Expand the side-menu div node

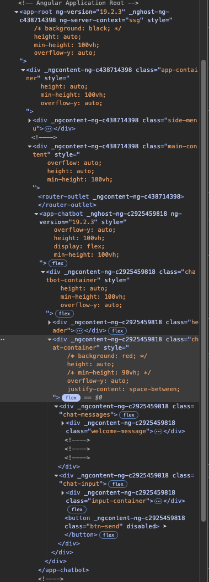pos(30,120)
